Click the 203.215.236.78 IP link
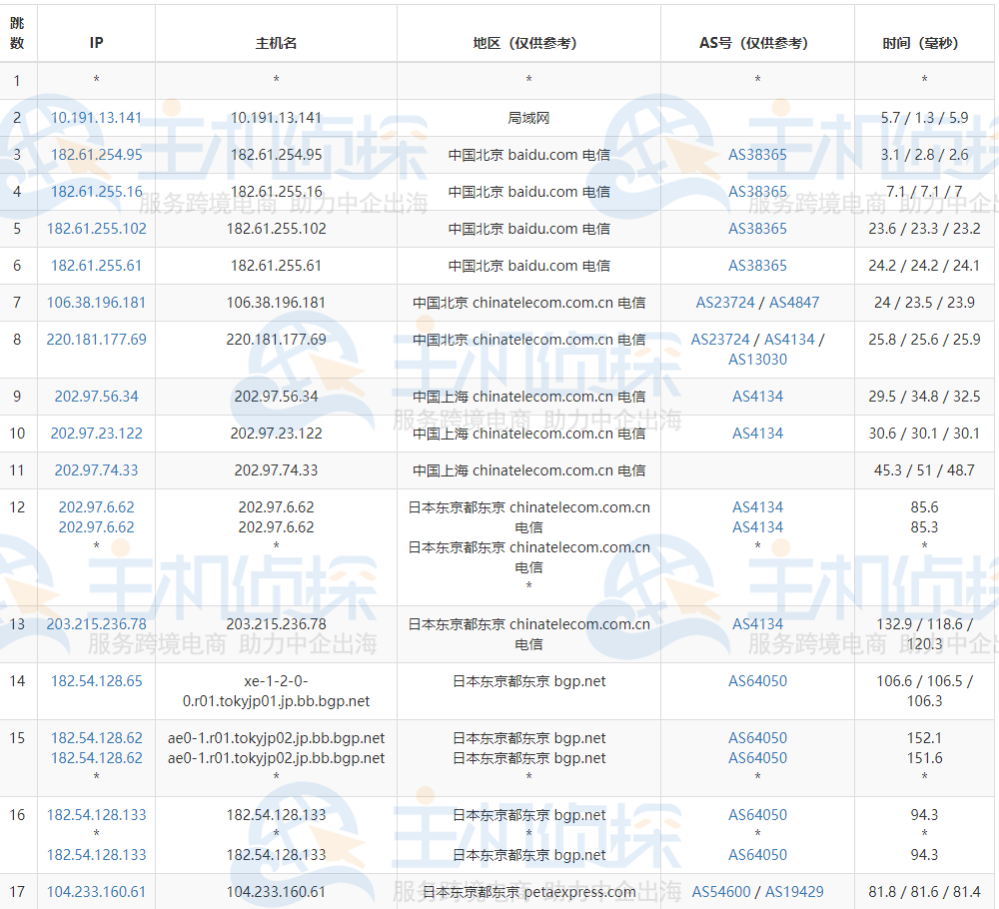Image resolution: width=999 pixels, height=909 pixels. (x=95, y=623)
